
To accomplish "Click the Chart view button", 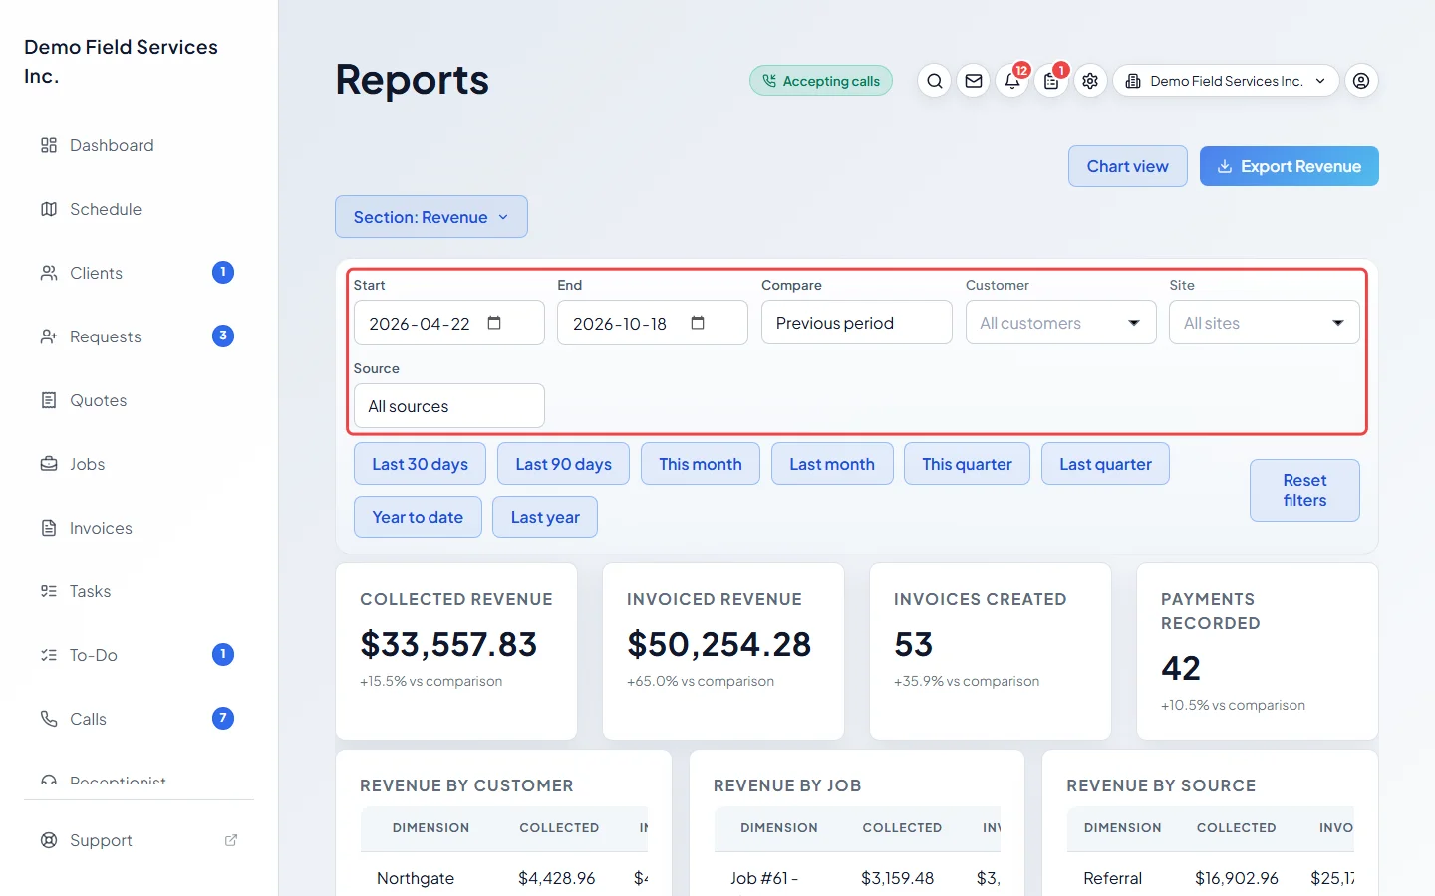I will click(1128, 166).
